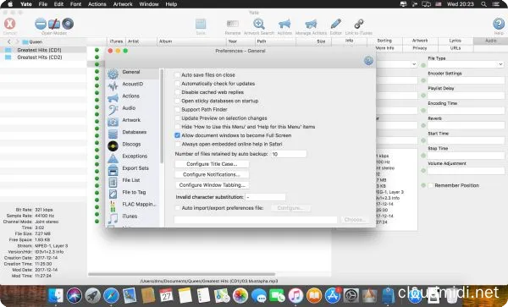The height and width of the screenshot is (307, 508).
Task: Open the Editor pencil icon
Action: 335,24
